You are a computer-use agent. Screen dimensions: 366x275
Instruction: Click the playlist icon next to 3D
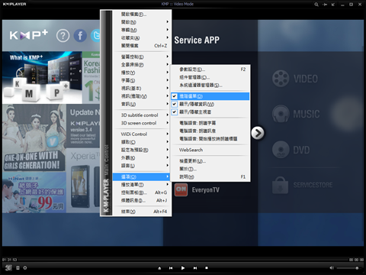tap(18, 267)
